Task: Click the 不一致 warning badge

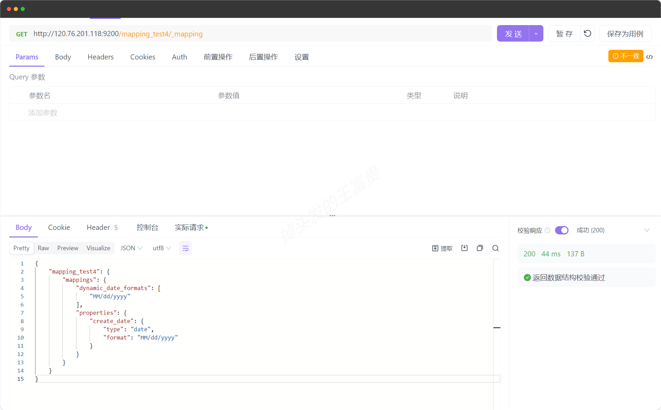Action: pyautogui.click(x=626, y=56)
